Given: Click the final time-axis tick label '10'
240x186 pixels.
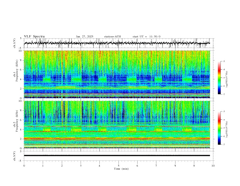Looking at the screenshot, I should click(x=213, y=166).
